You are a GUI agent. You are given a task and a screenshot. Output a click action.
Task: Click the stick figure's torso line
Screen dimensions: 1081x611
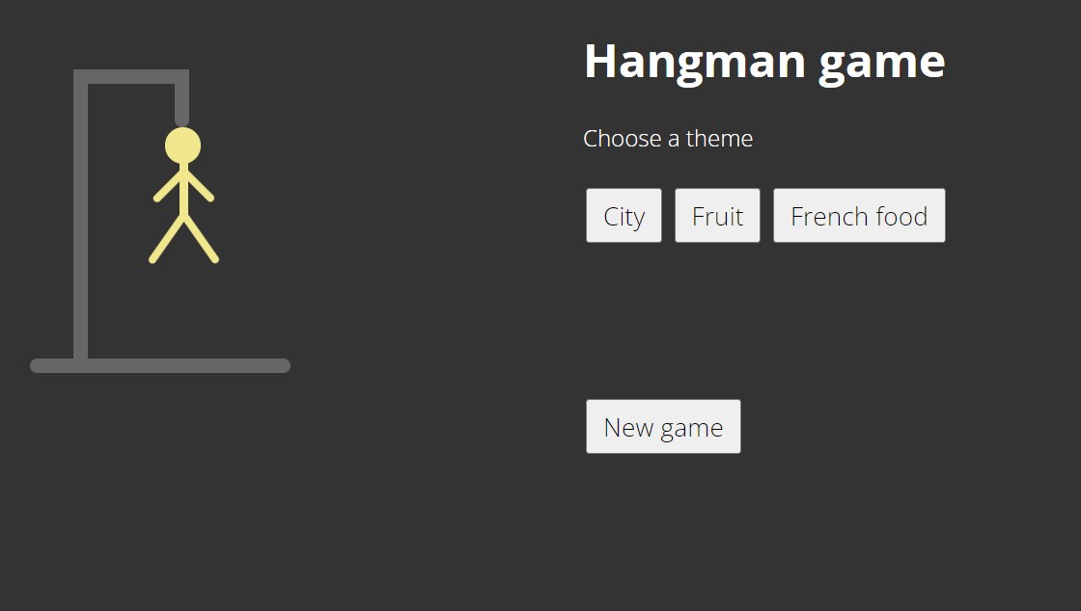[182, 188]
